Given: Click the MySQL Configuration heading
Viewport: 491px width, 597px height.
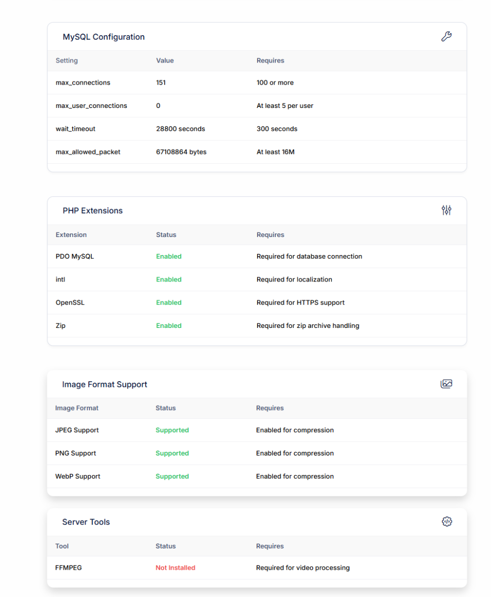Looking at the screenshot, I should point(104,37).
